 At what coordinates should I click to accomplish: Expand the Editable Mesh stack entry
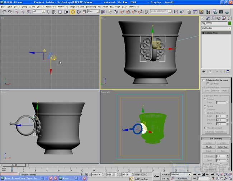click(203, 33)
